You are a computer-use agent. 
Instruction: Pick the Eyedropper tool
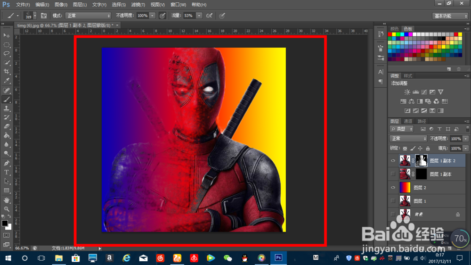click(7, 81)
